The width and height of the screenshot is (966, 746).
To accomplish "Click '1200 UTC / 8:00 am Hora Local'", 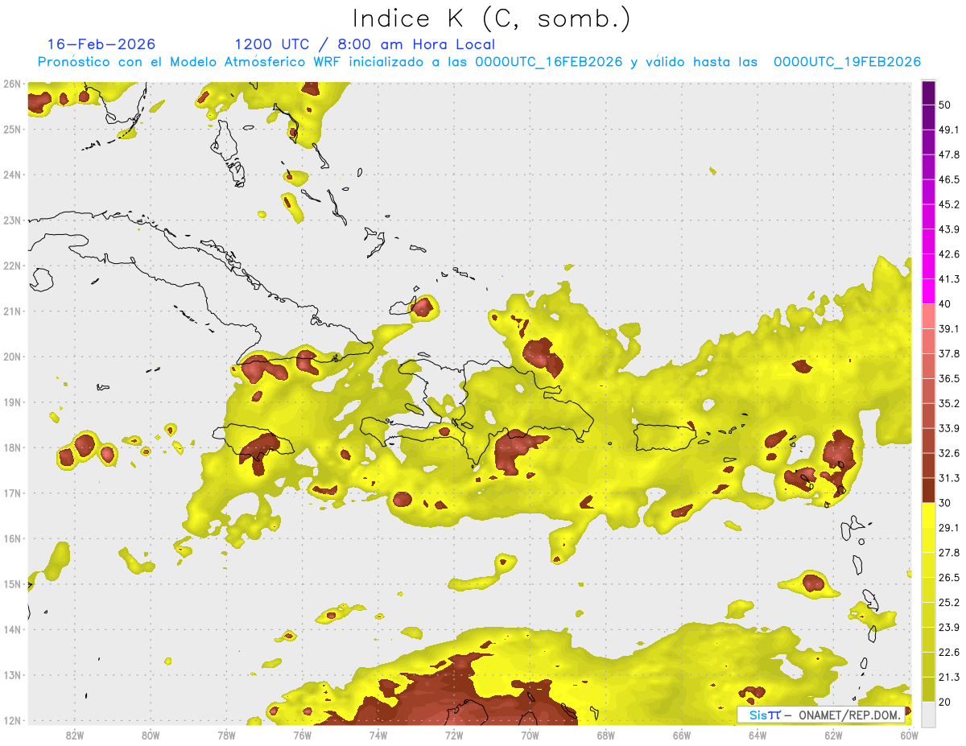I will pos(365,44).
